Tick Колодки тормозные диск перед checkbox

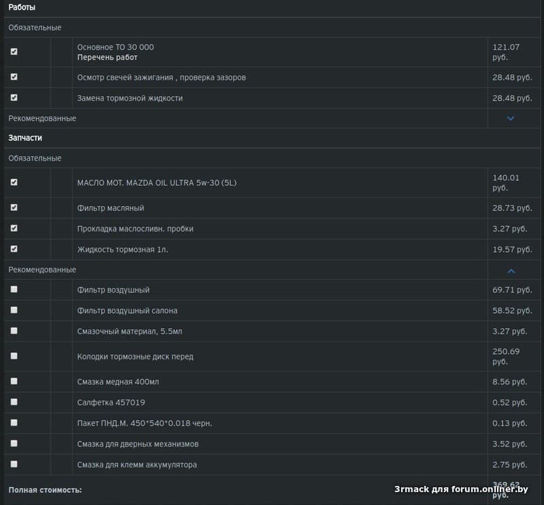point(14,356)
